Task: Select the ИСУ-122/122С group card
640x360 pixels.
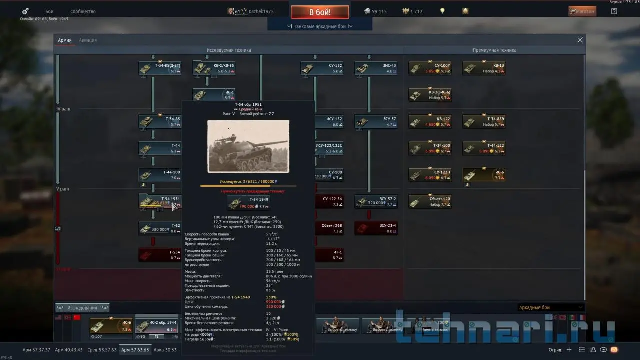Action: 329,148
